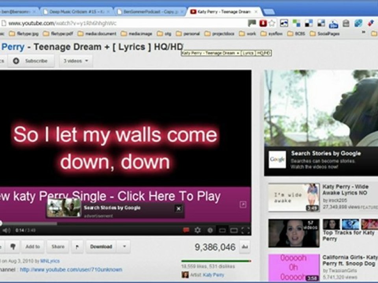The height and width of the screenshot is (283, 378).
Task: Open the BCBS bookmarks folder
Action: [x=296, y=34]
